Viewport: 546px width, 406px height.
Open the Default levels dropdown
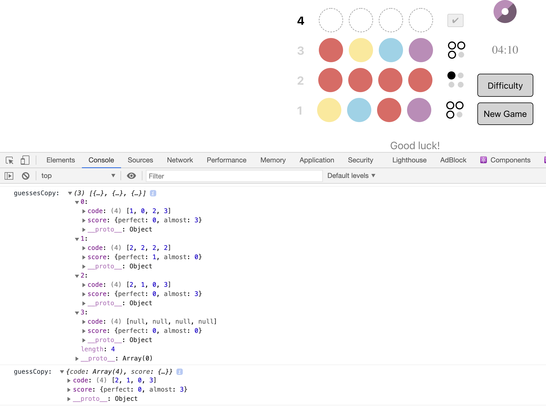(x=351, y=176)
